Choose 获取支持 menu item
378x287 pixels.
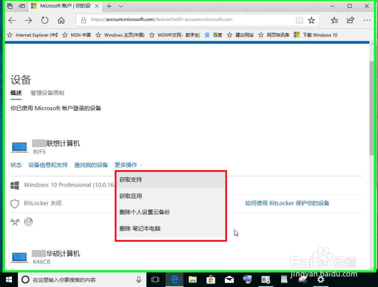point(171,180)
